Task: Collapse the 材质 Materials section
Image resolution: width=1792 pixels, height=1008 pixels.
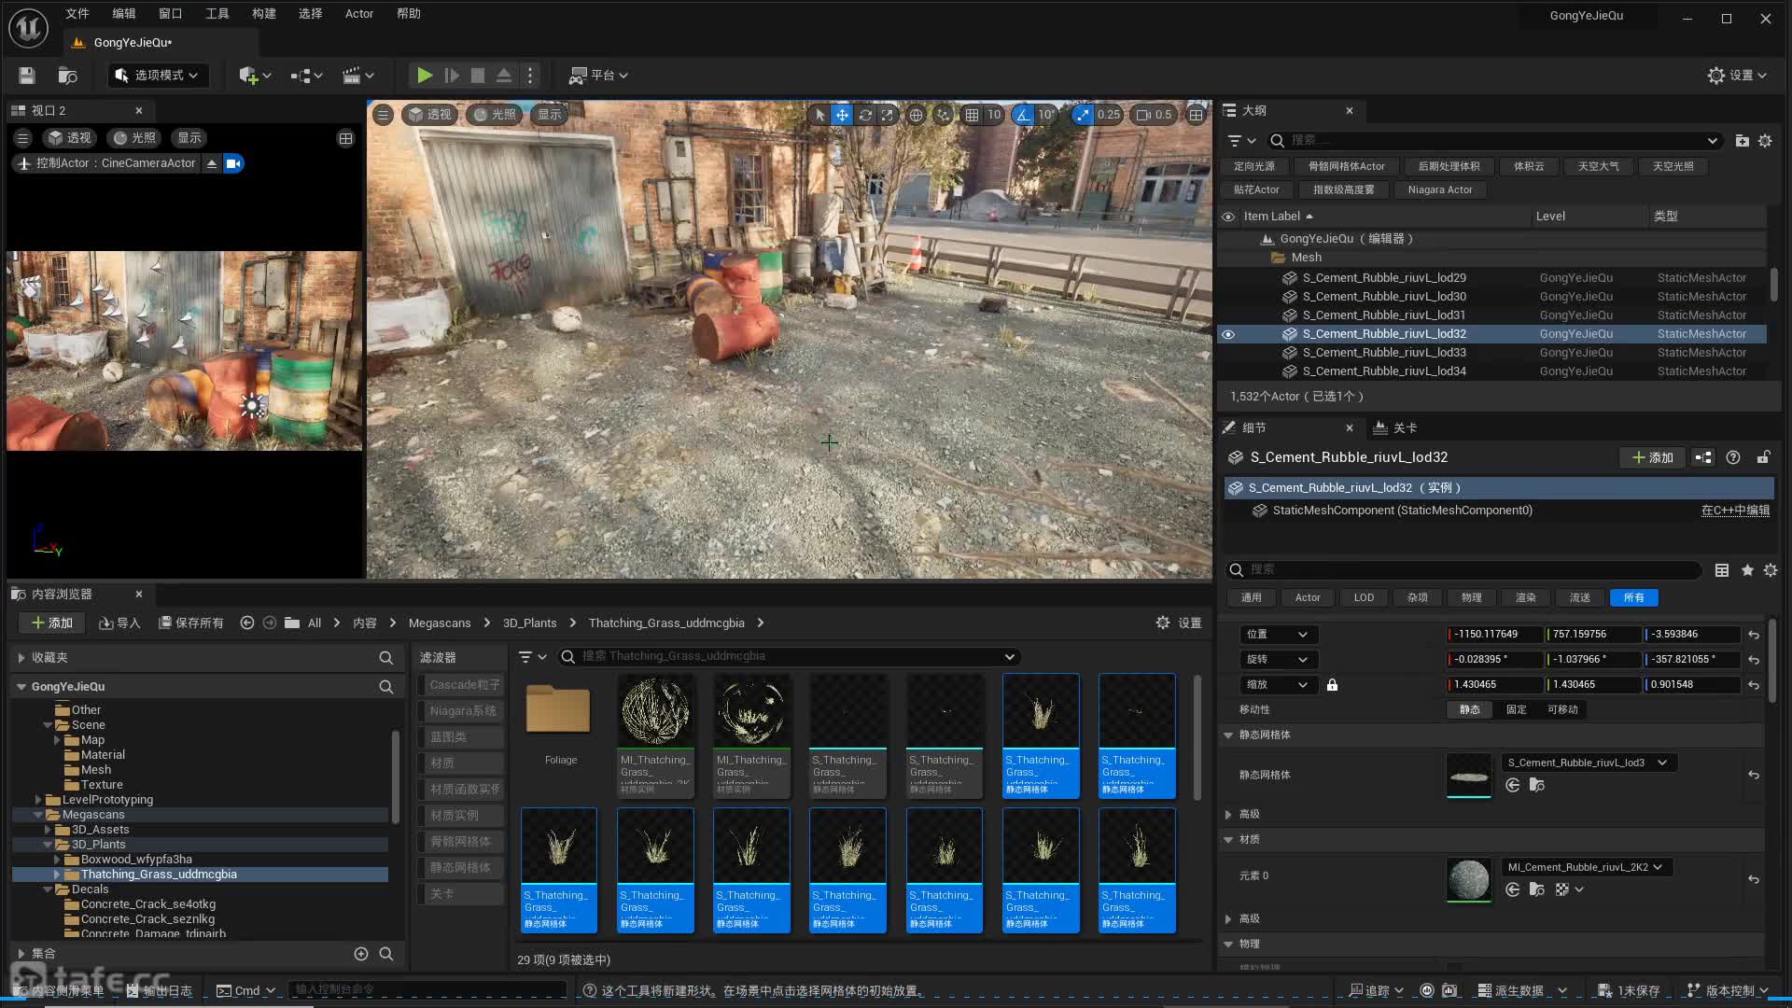Action: coord(1228,840)
